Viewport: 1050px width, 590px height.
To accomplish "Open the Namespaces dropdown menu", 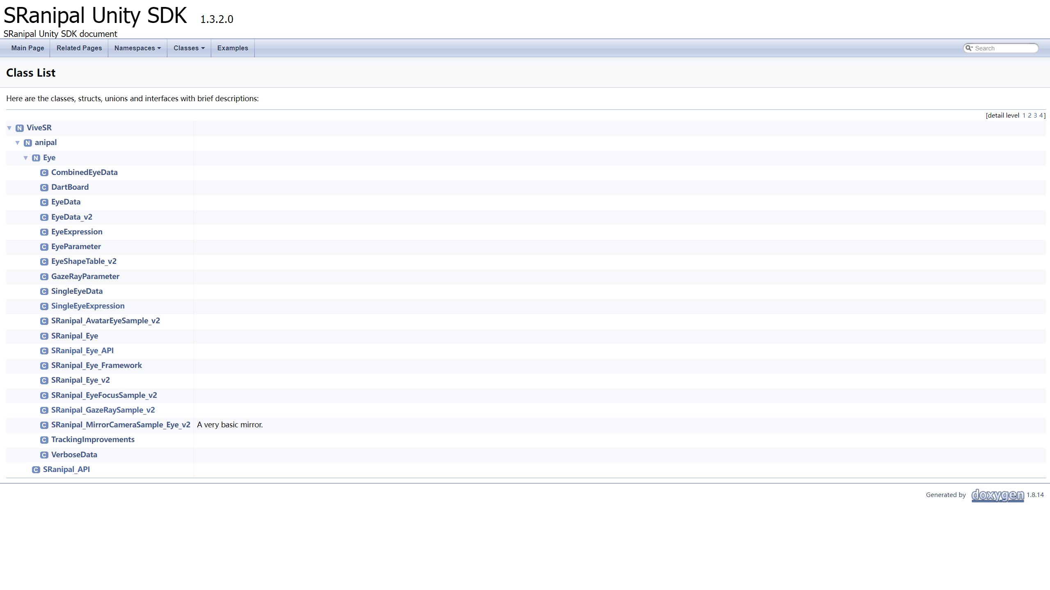I will (137, 48).
